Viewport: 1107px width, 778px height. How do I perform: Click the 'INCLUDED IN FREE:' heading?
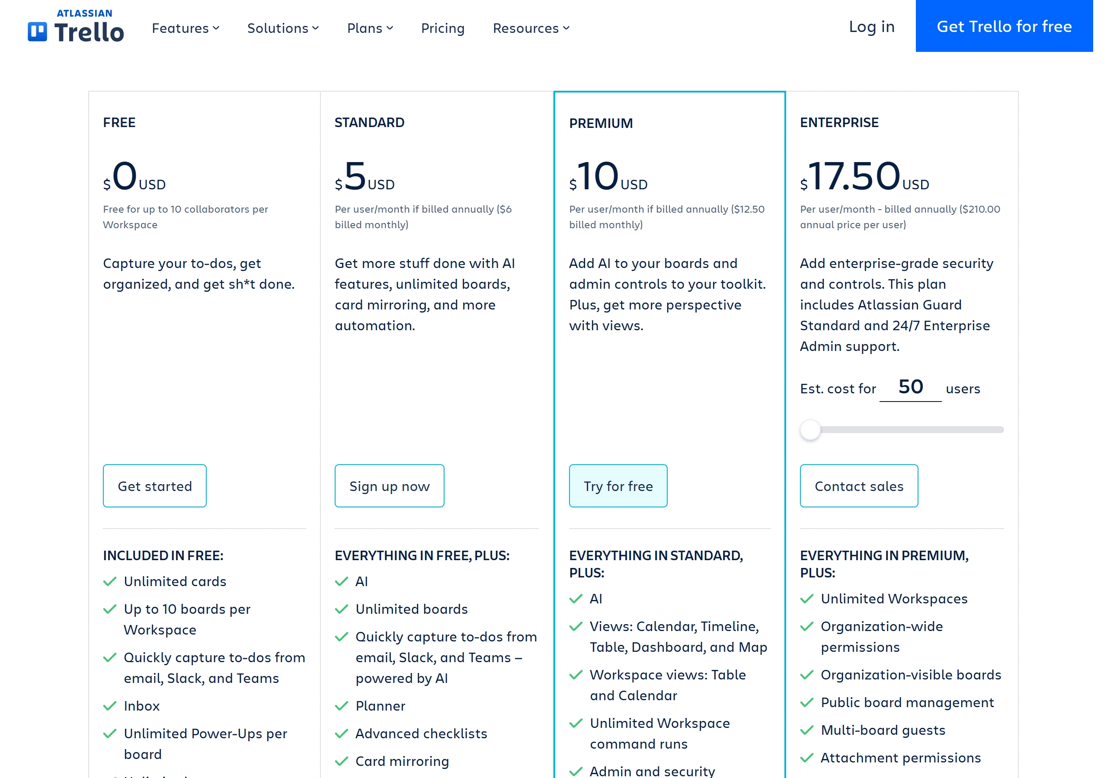click(x=163, y=556)
